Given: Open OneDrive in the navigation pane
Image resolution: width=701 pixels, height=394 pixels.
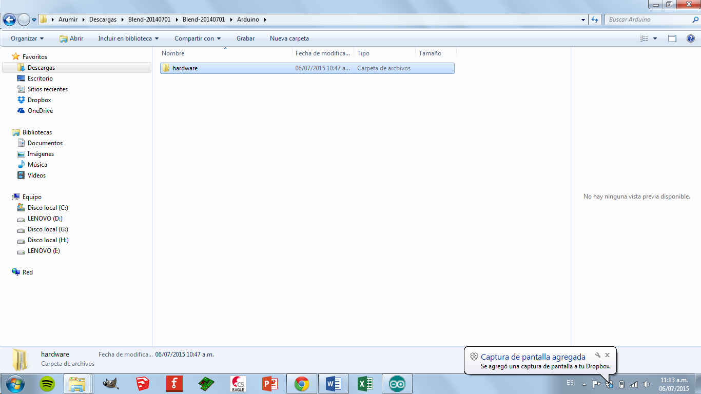Looking at the screenshot, I should (x=40, y=111).
